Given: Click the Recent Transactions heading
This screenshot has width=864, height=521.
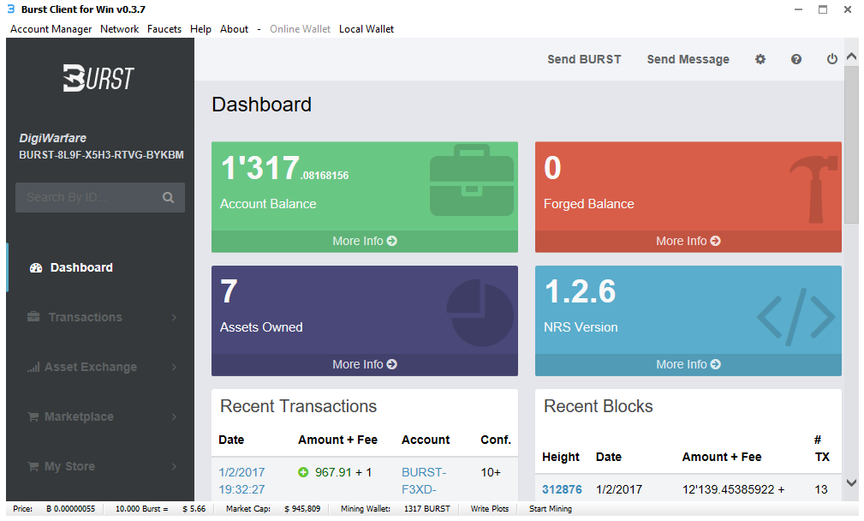Looking at the screenshot, I should click(299, 406).
